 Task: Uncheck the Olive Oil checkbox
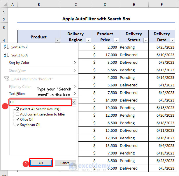click(18, 120)
